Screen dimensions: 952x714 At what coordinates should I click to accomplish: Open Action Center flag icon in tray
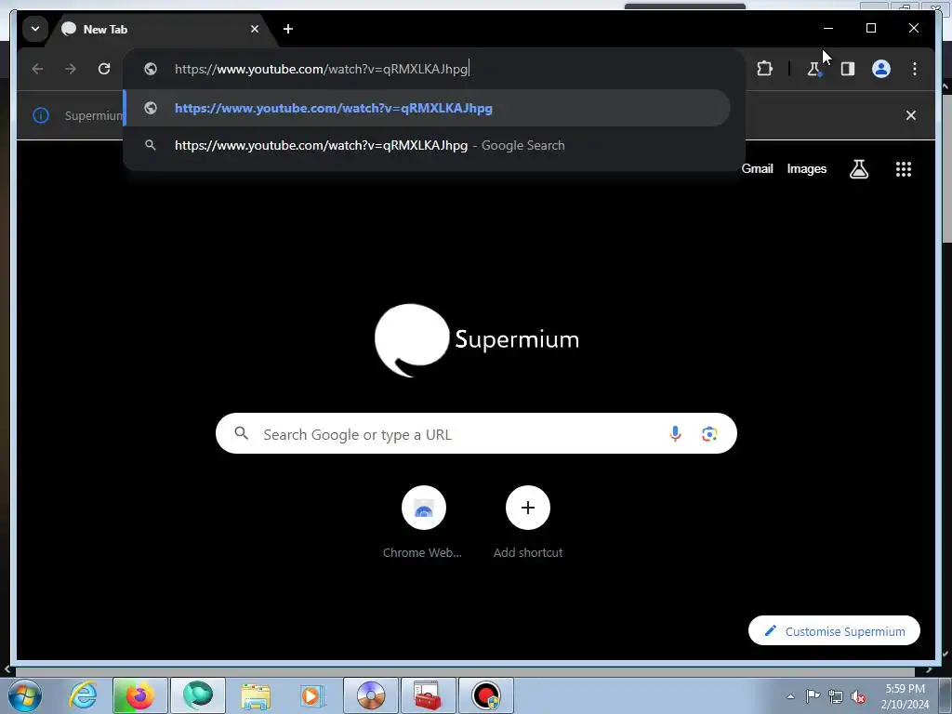pos(813,696)
